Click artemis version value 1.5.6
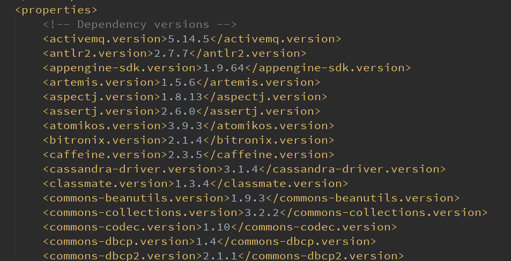 (178, 82)
